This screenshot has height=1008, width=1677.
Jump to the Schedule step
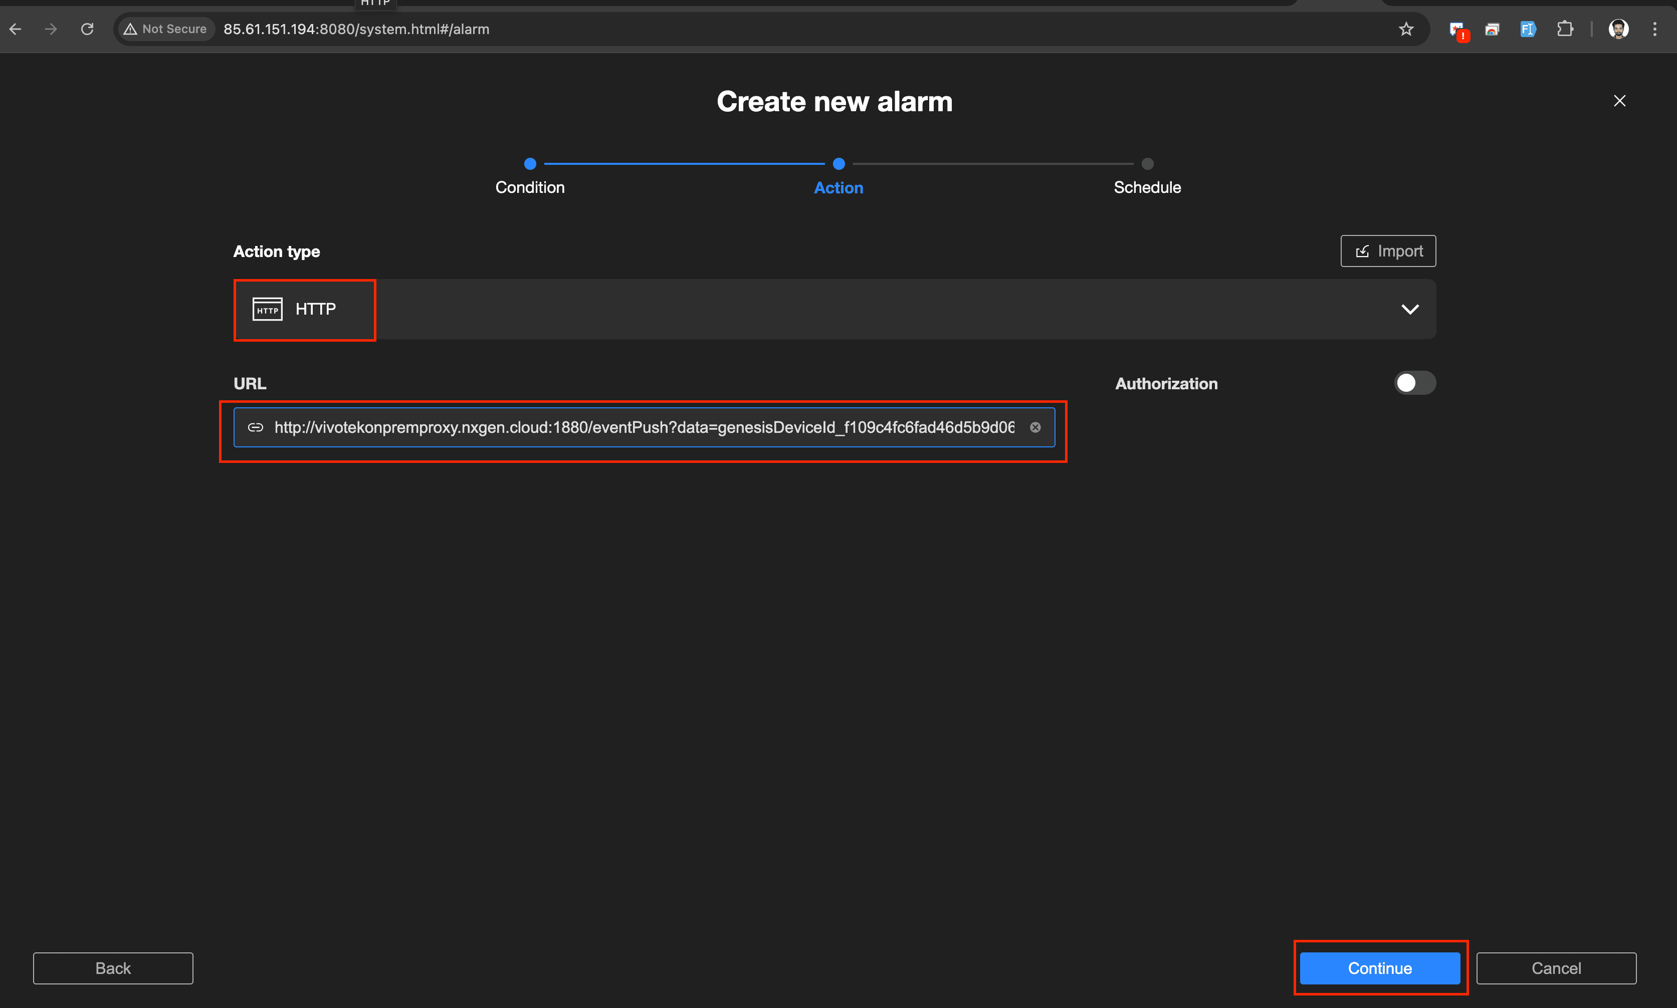(x=1147, y=187)
